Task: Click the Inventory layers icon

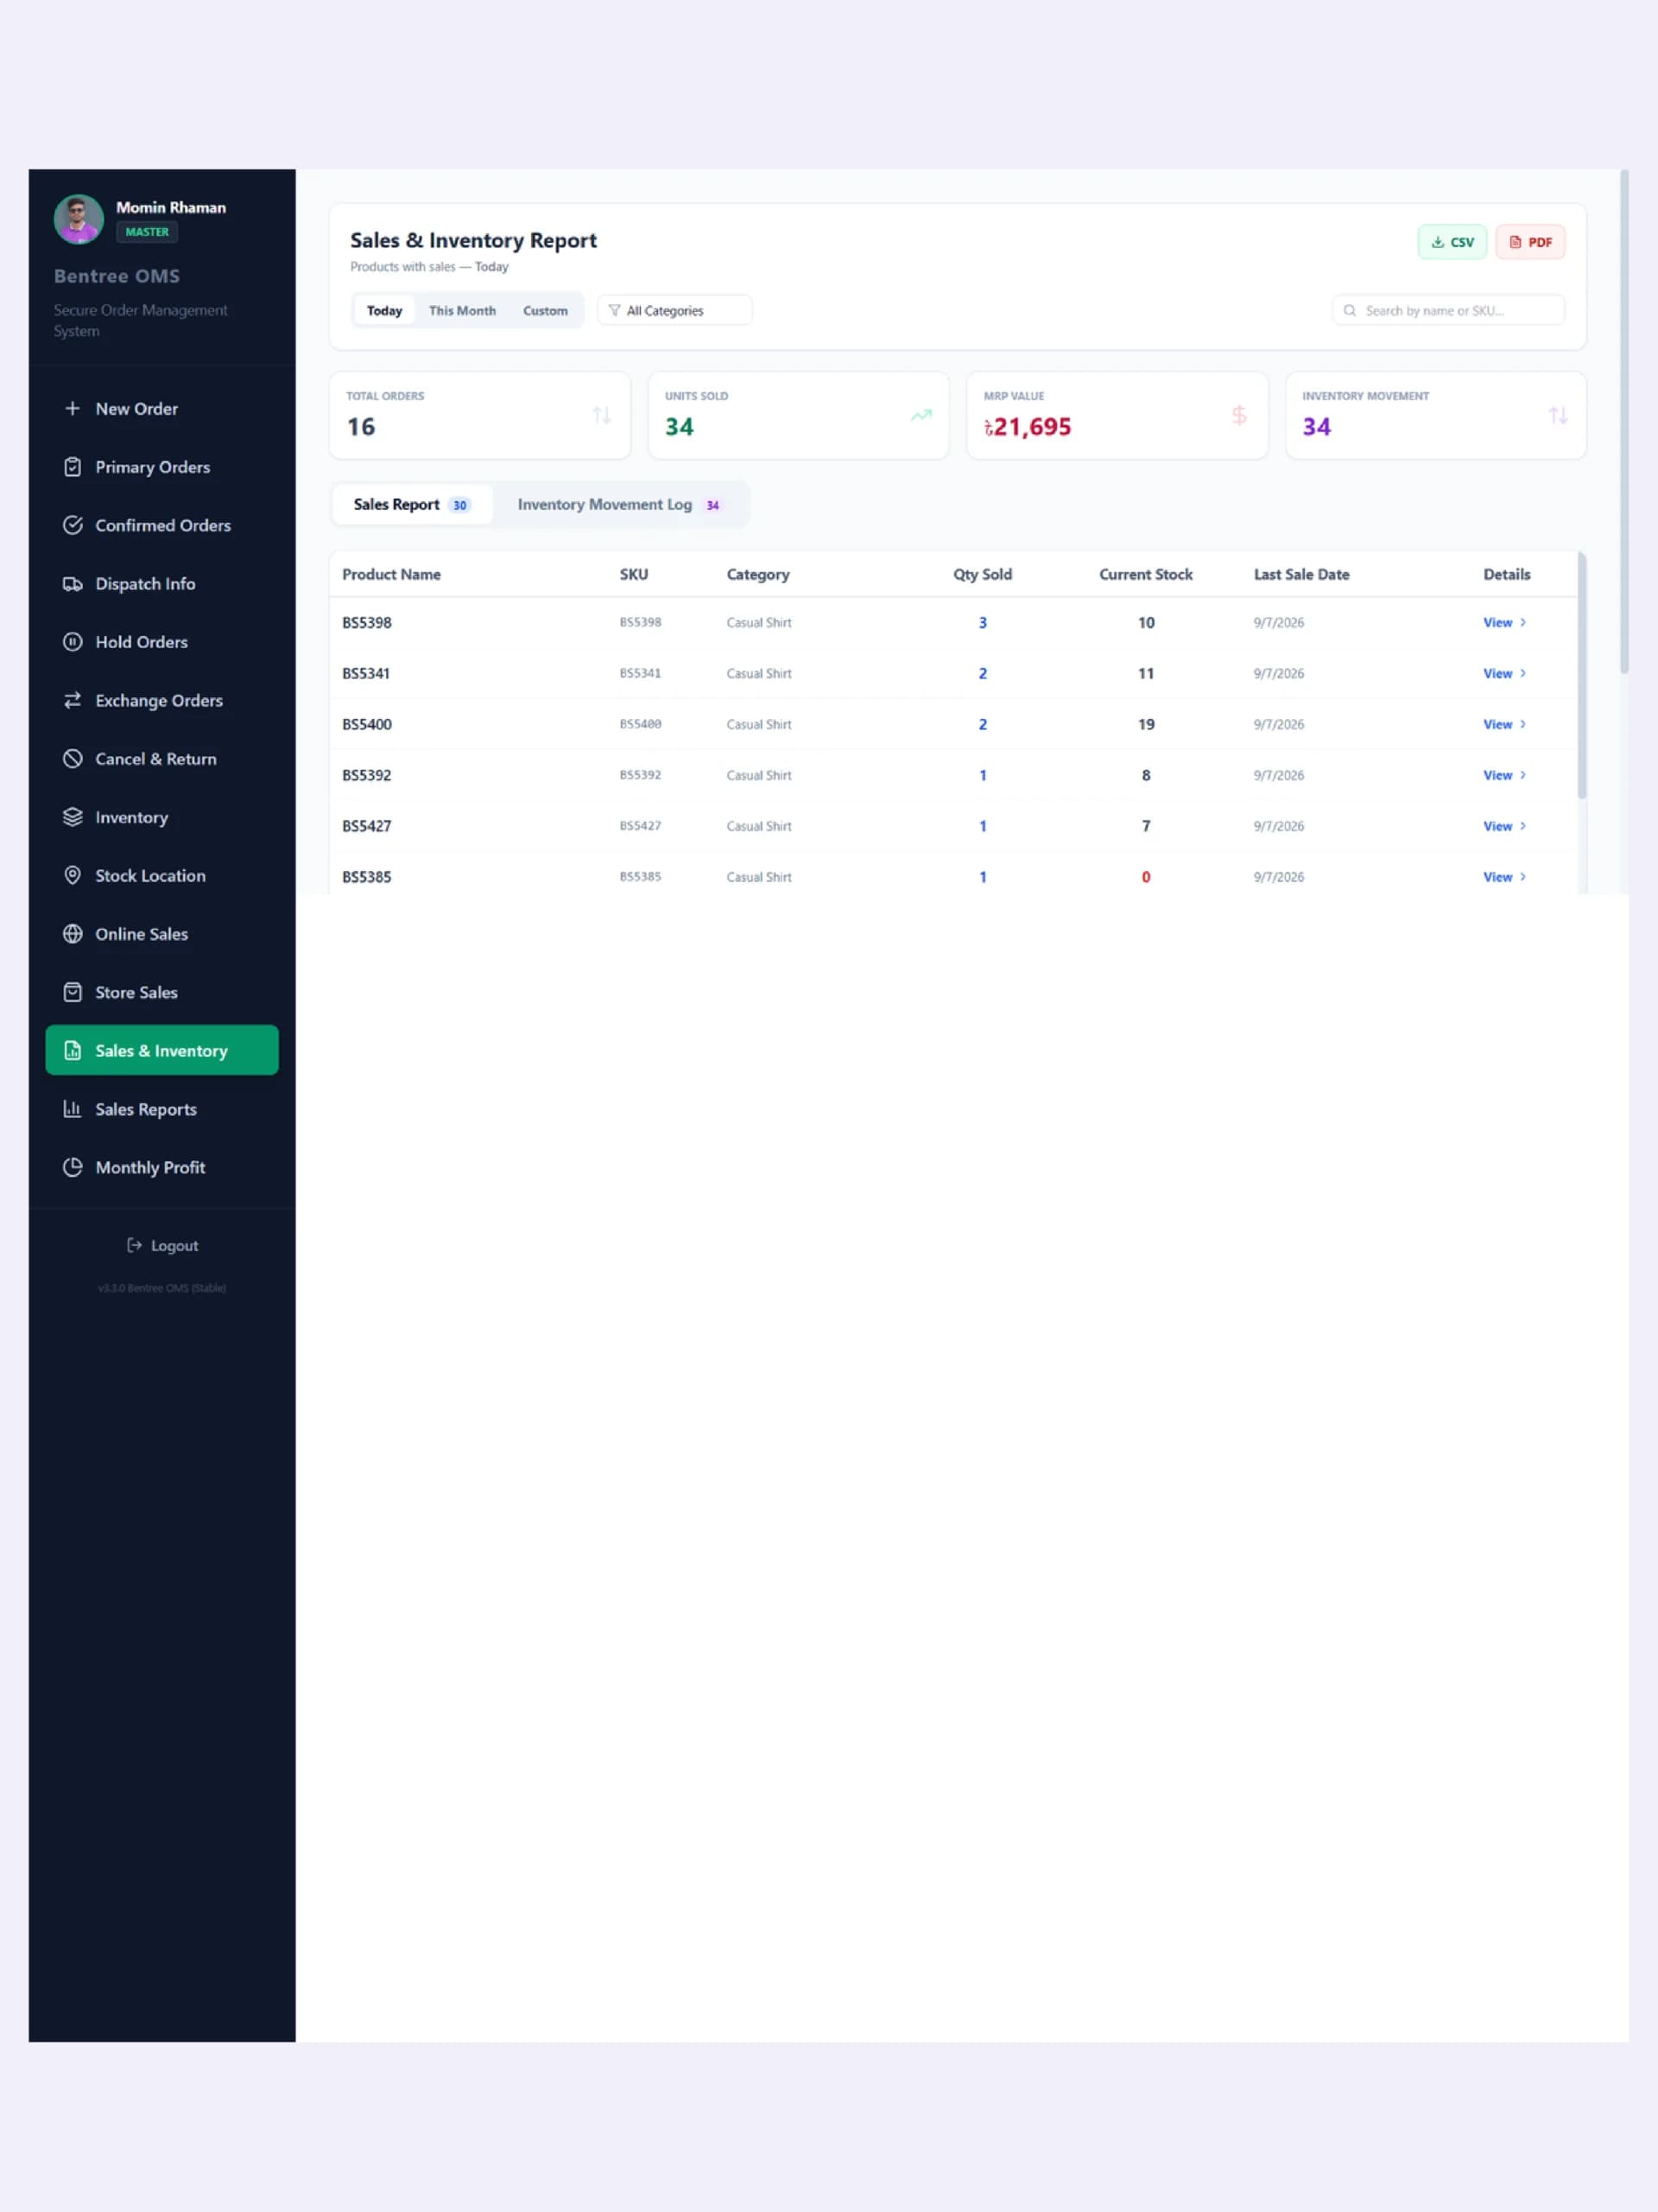Action: (x=72, y=817)
